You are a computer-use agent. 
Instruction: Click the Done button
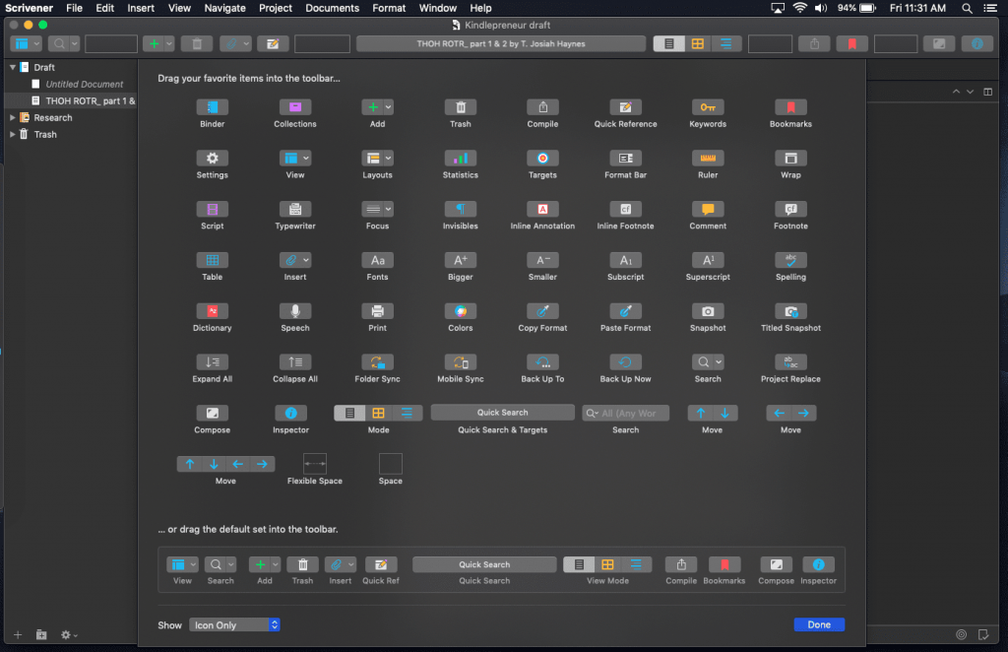click(819, 624)
